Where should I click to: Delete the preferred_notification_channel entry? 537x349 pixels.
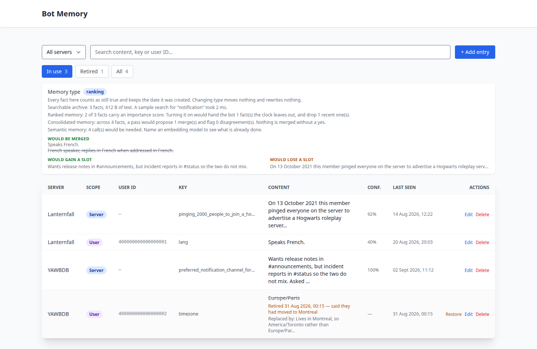click(x=483, y=270)
